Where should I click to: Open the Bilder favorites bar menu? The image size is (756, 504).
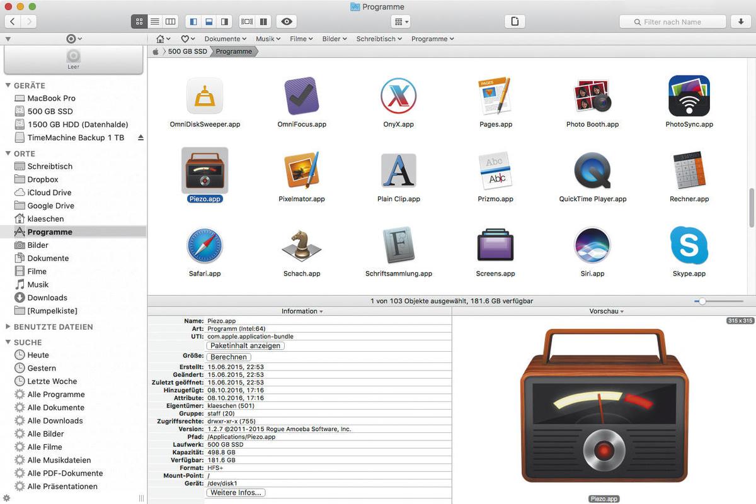pos(335,39)
